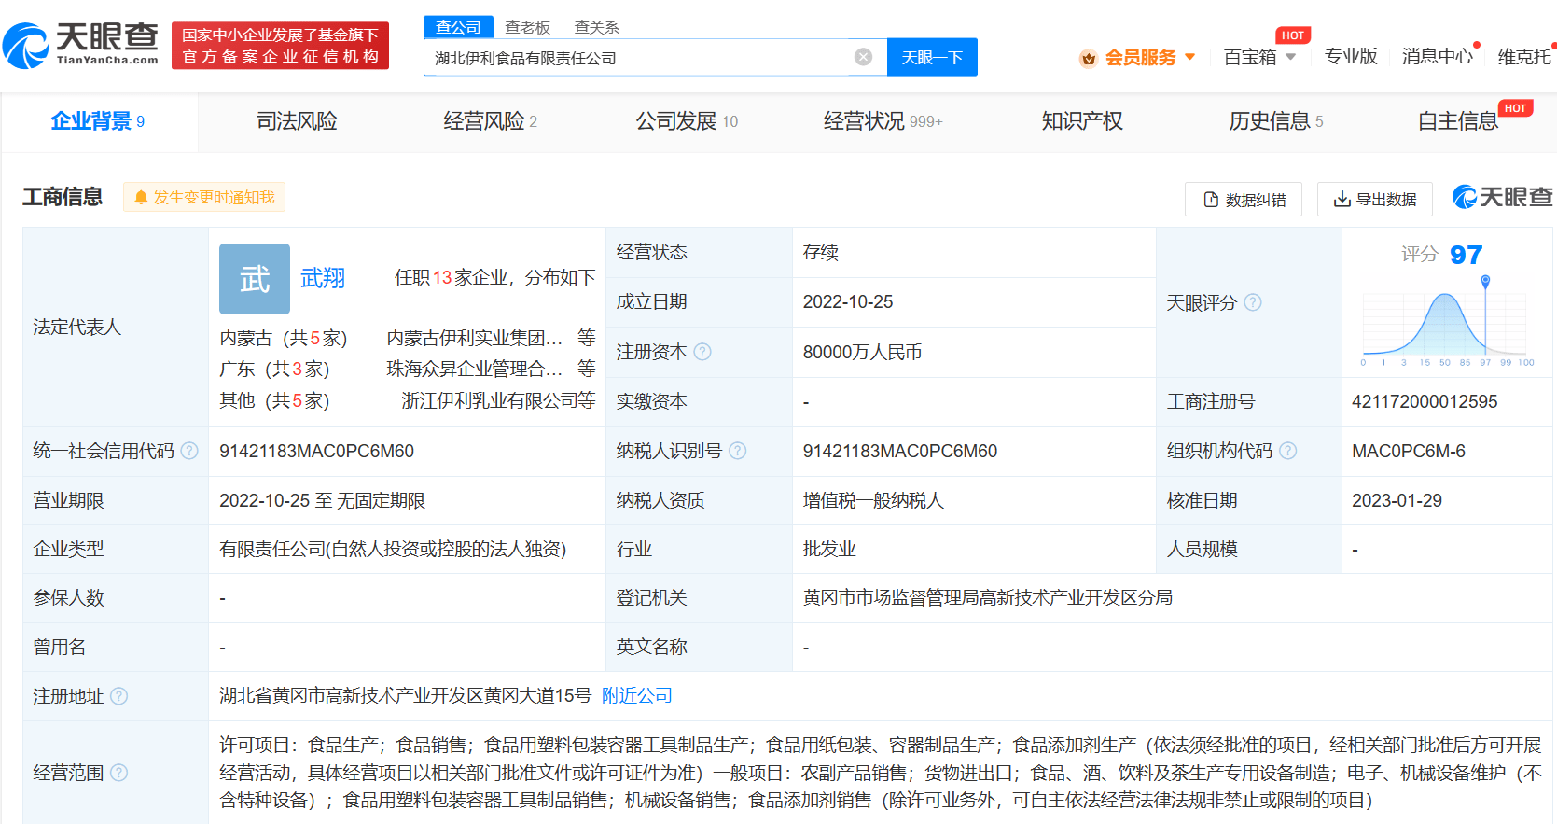Click the 80000万人民币 registered capital value
This screenshot has height=824, width=1557.
(x=862, y=352)
